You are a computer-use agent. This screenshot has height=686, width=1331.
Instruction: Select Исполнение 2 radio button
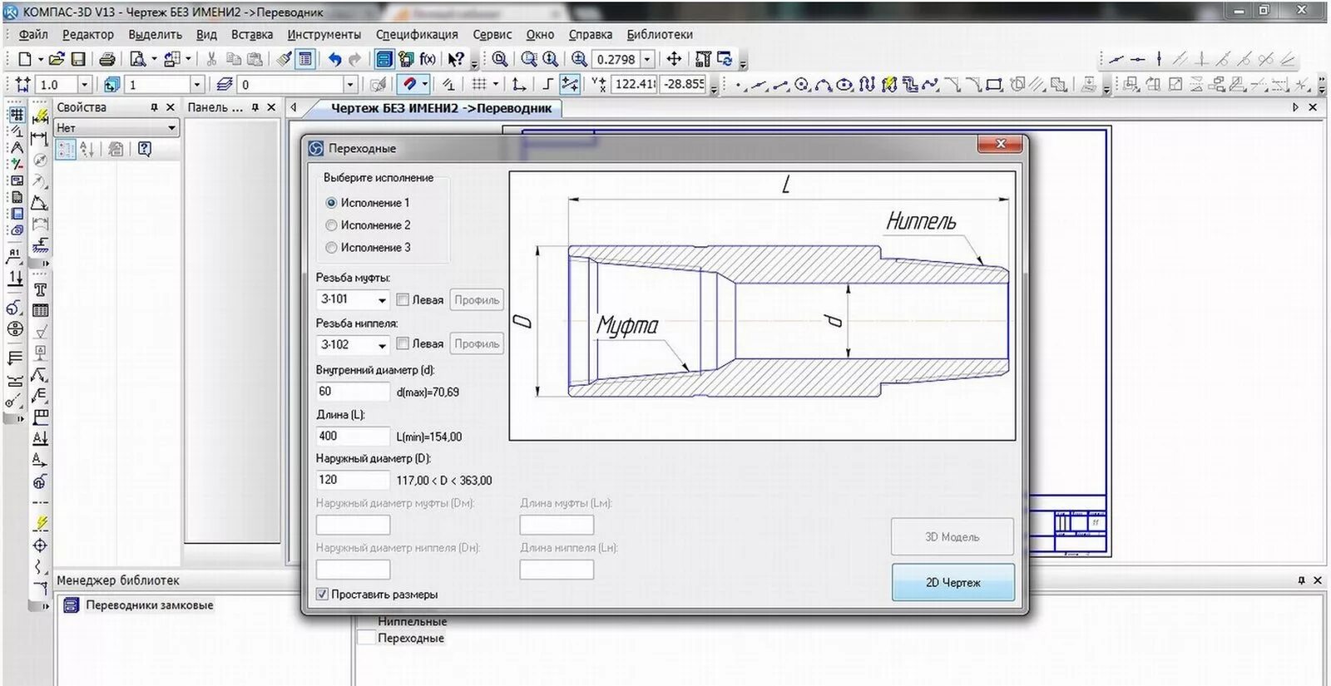coord(331,225)
